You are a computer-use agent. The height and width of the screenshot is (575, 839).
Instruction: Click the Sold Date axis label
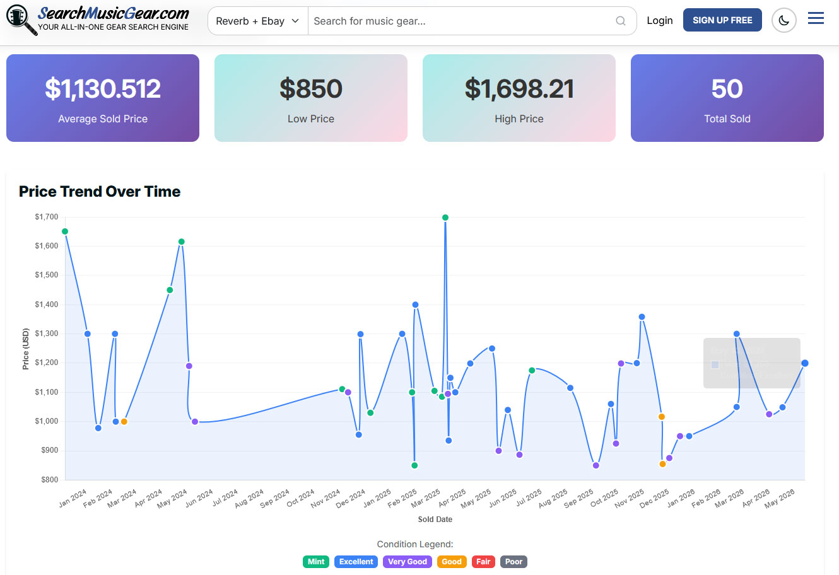435,520
